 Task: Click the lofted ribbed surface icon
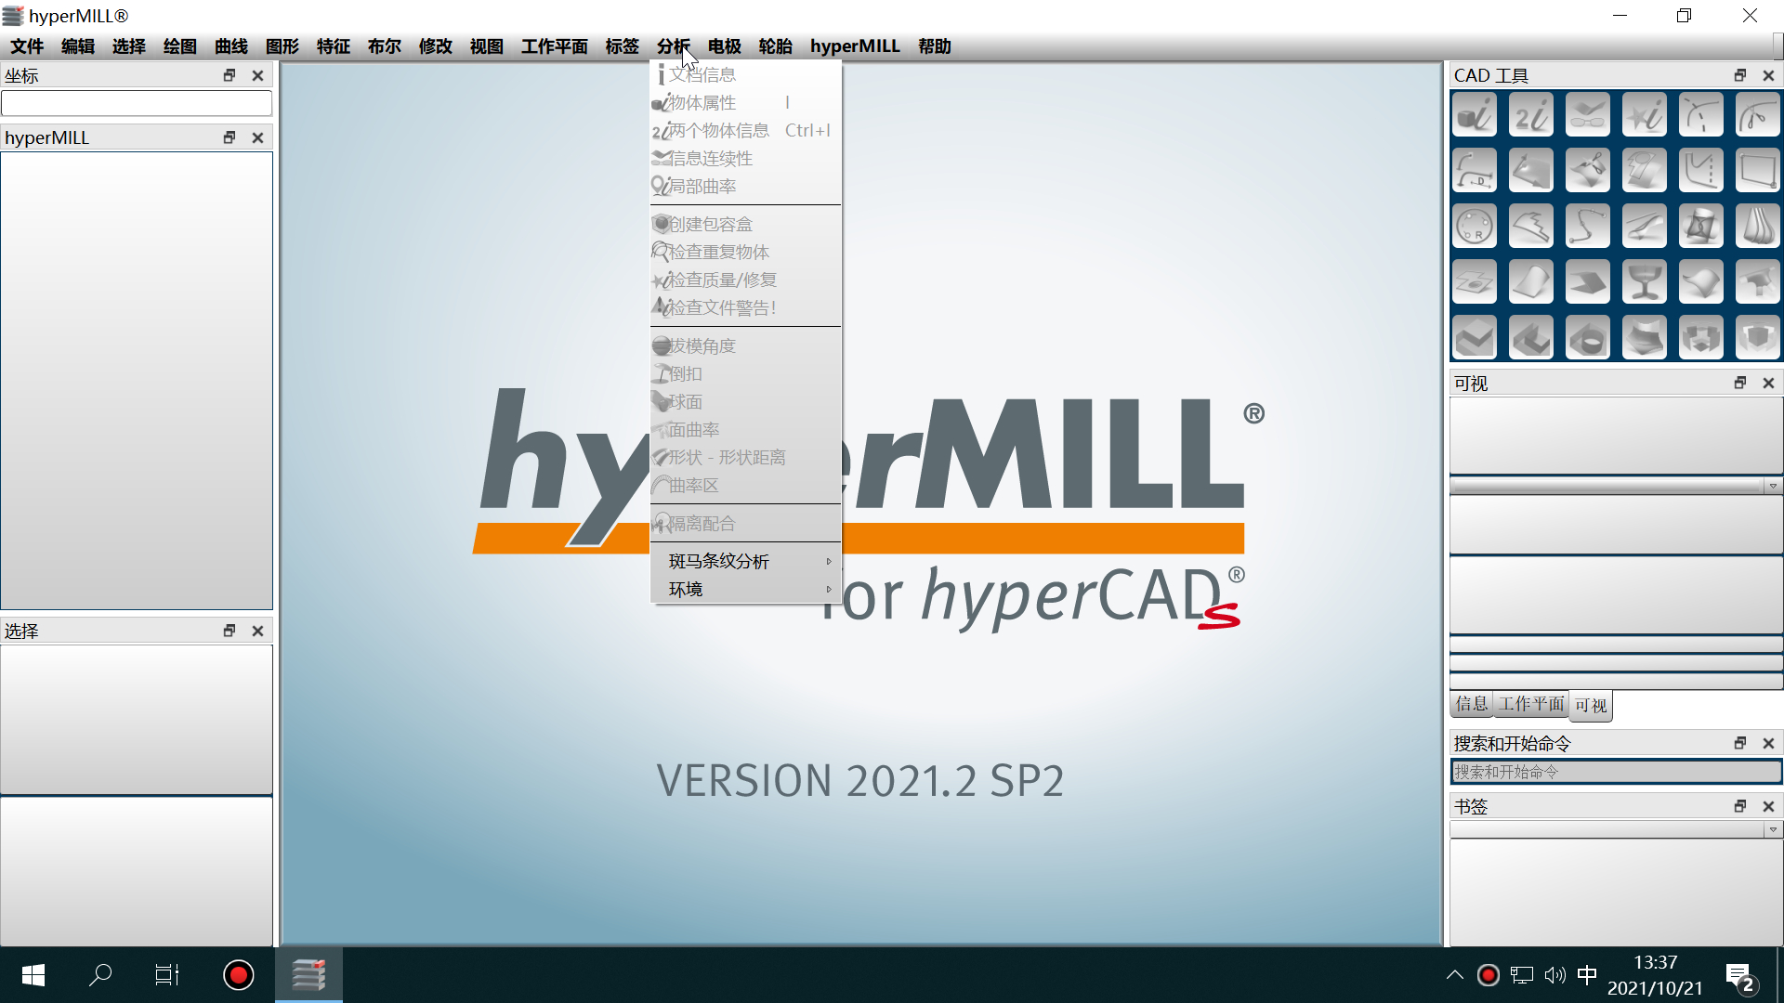point(1758,227)
